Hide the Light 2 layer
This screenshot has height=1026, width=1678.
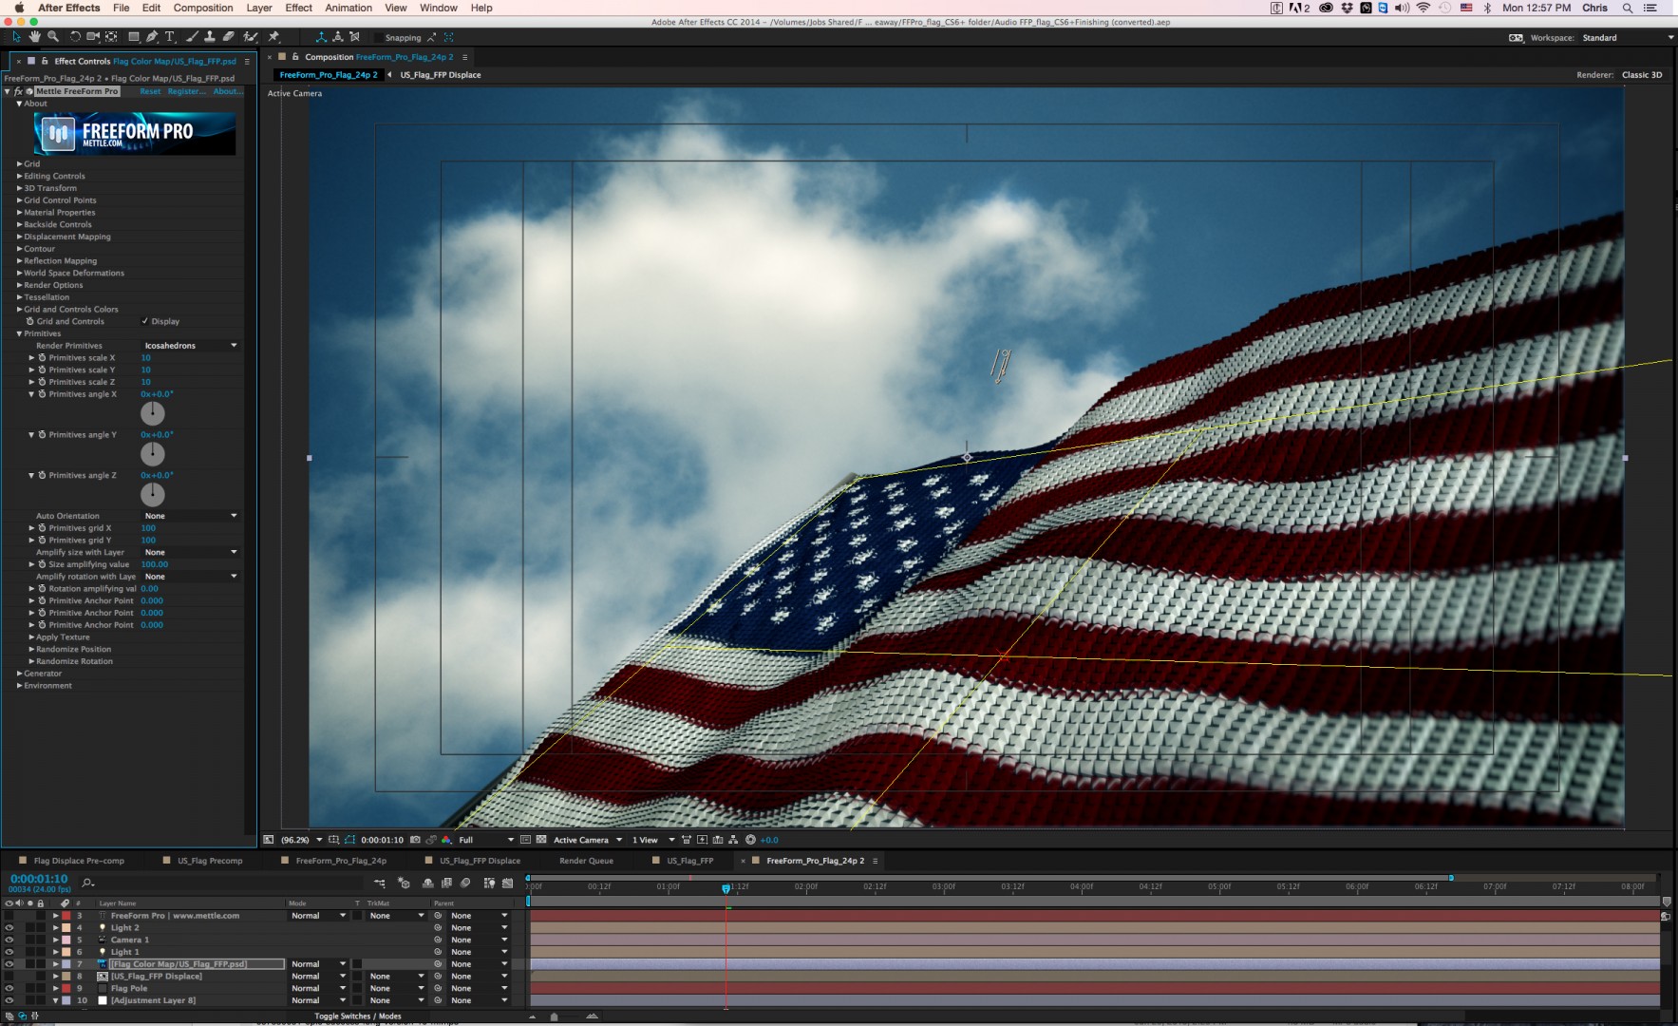9,928
